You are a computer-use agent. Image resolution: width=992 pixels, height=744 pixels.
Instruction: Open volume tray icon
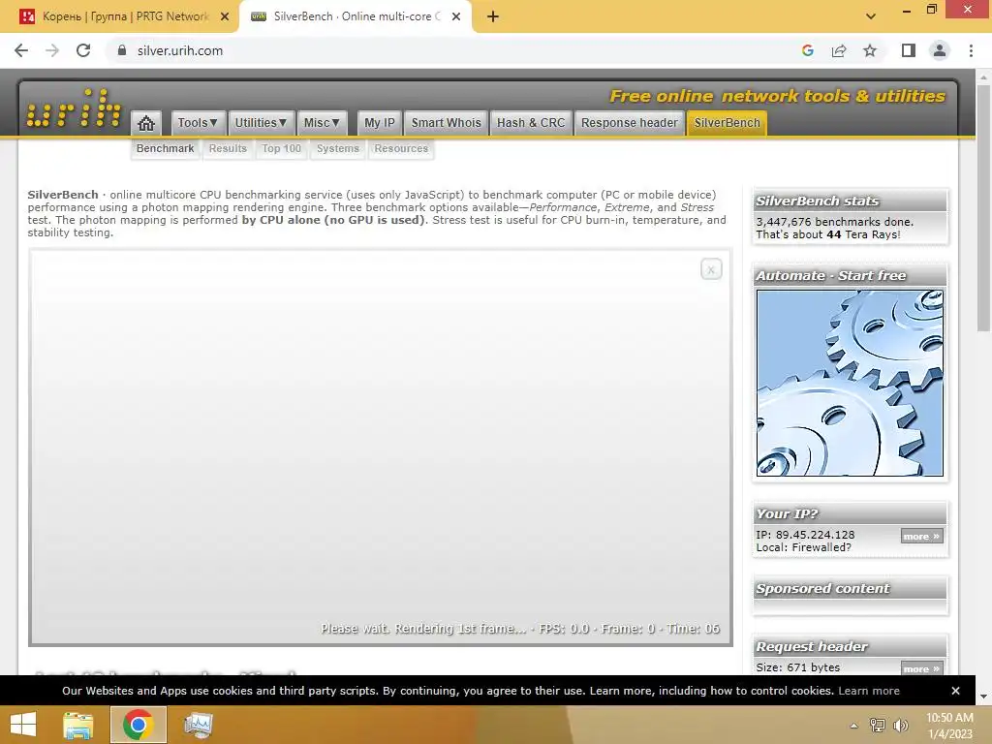900,726
